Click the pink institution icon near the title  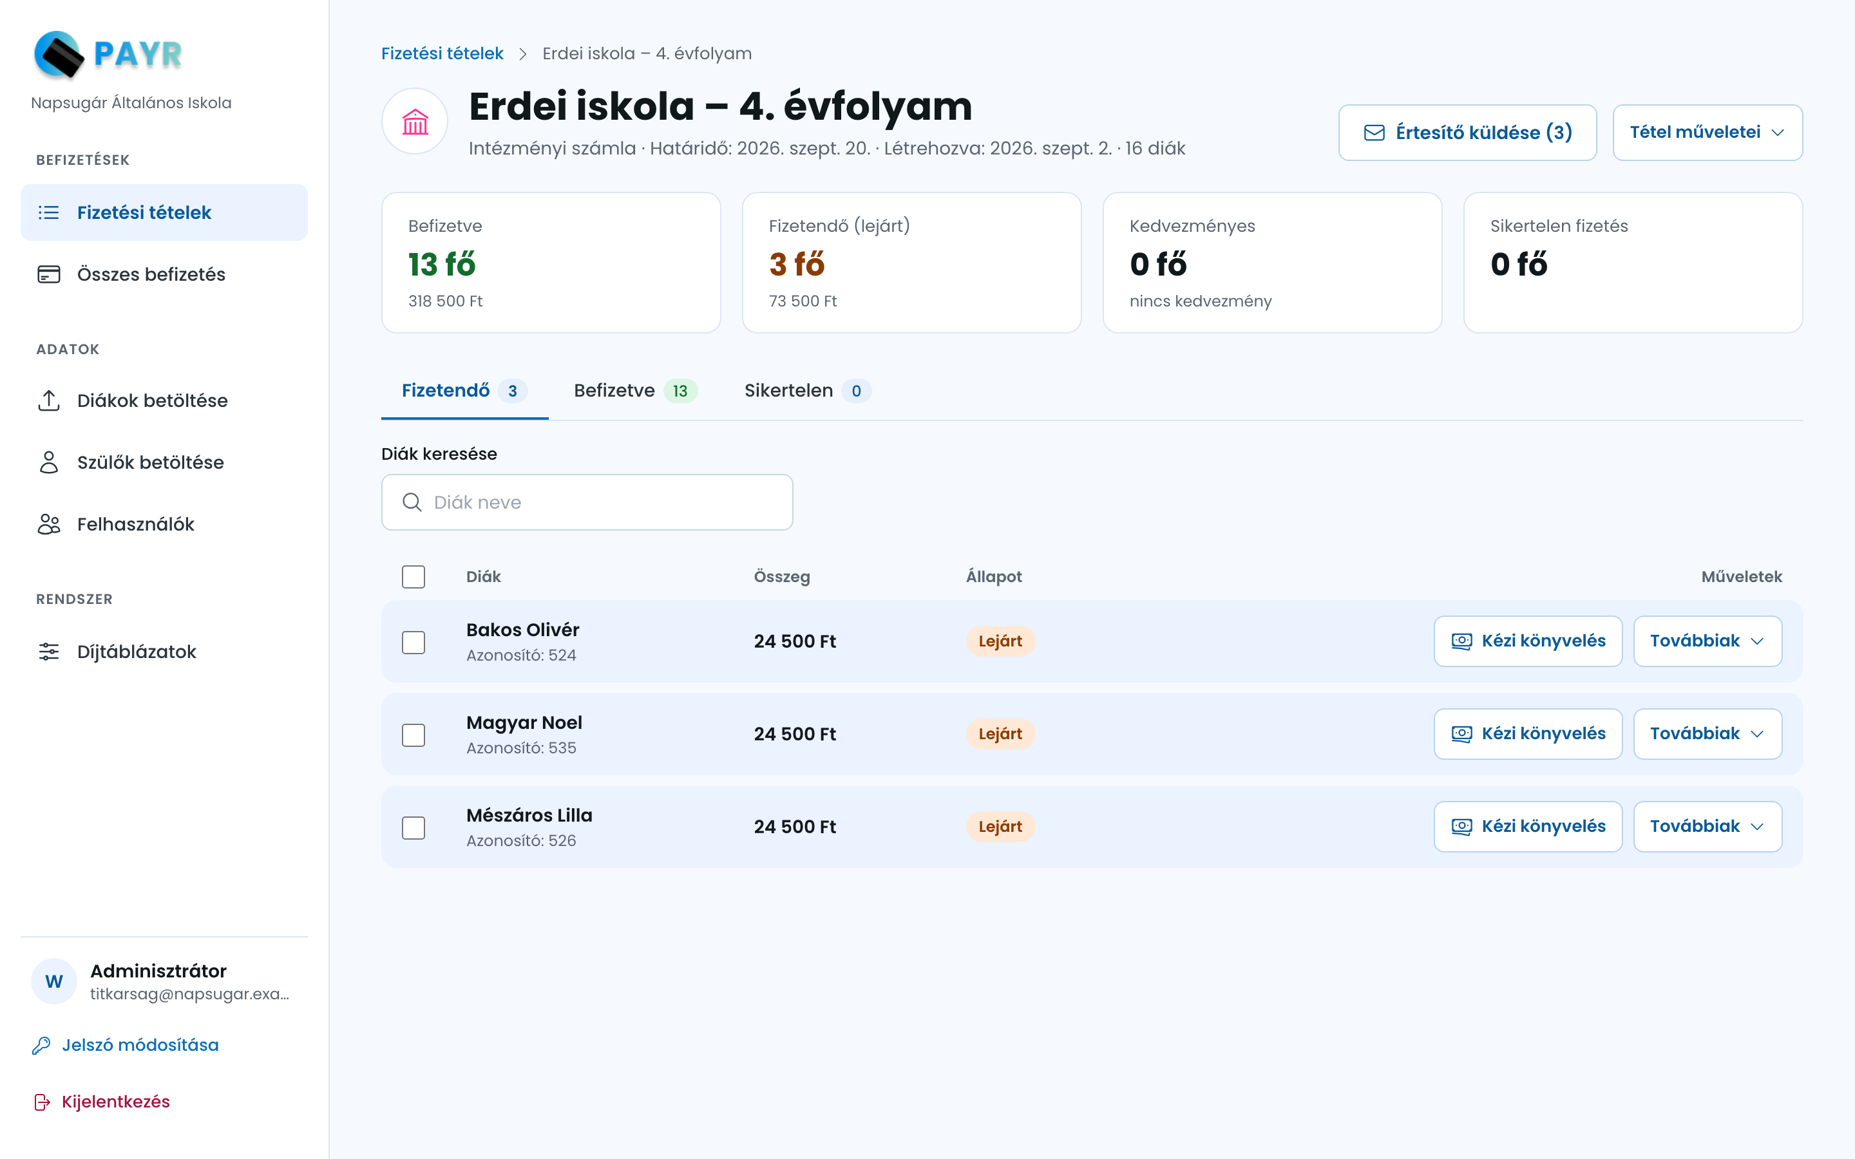pyautogui.click(x=415, y=121)
